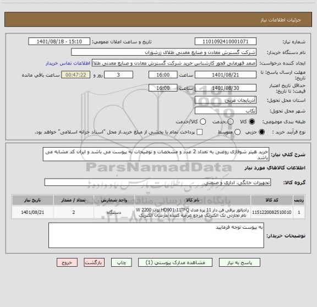Click the delivery city field تکاب

pyautogui.click(x=226, y=111)
